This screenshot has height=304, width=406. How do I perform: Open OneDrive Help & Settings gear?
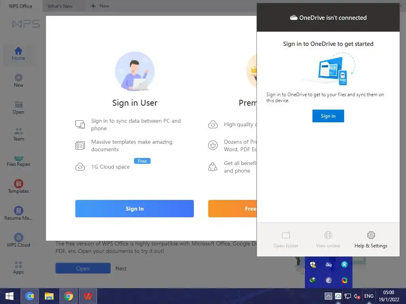tap(371, 239)
